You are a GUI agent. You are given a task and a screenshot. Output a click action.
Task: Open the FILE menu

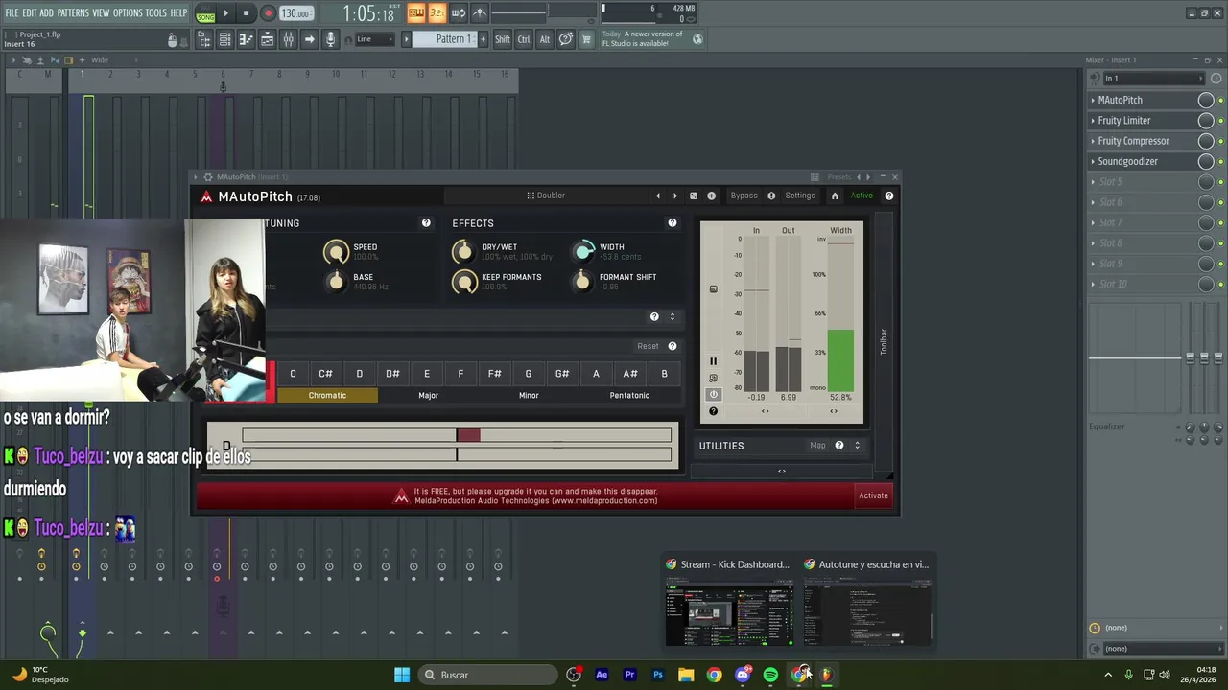12,13
